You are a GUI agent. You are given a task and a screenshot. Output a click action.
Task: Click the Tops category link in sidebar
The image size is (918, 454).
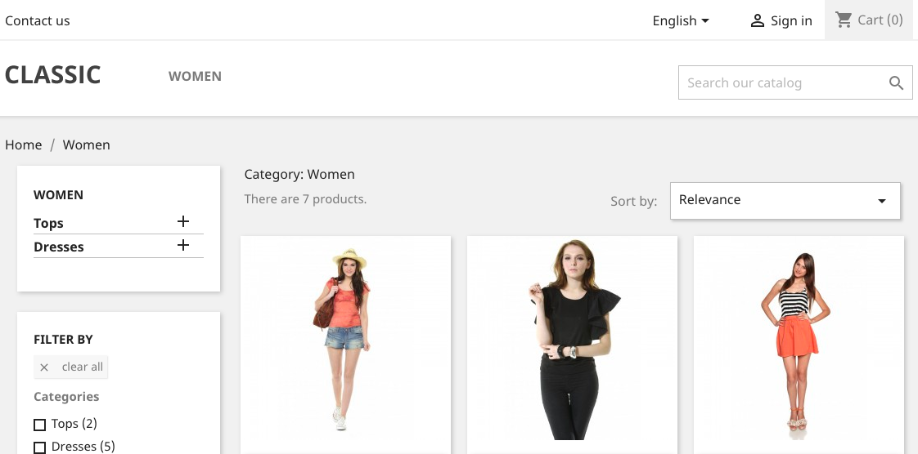[x=48, y=223]
